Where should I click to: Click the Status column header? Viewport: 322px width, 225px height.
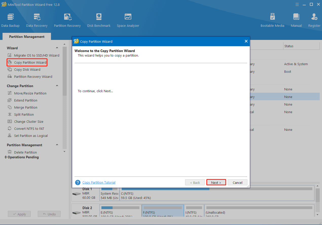click(x=301, y=46)
